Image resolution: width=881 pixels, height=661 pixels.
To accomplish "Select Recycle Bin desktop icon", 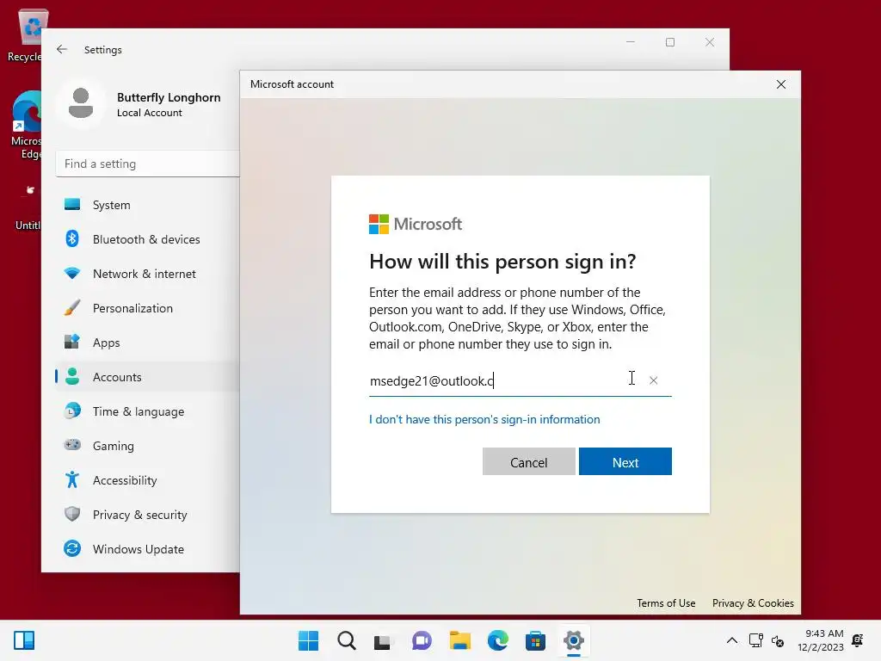I will 27,35.
